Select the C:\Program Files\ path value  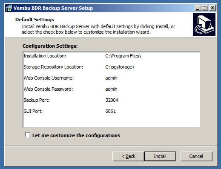pos(123,56)
